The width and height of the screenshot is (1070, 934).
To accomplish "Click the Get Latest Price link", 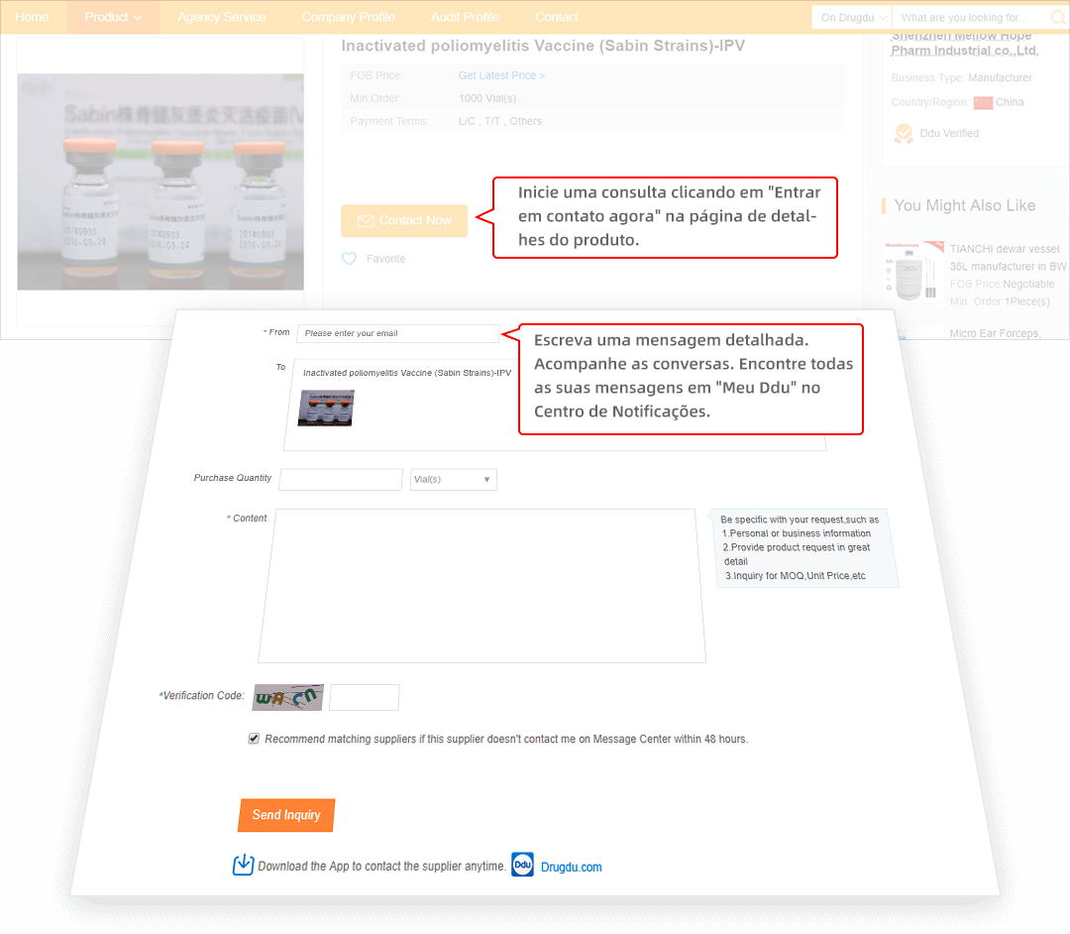I will click(501, 75).
